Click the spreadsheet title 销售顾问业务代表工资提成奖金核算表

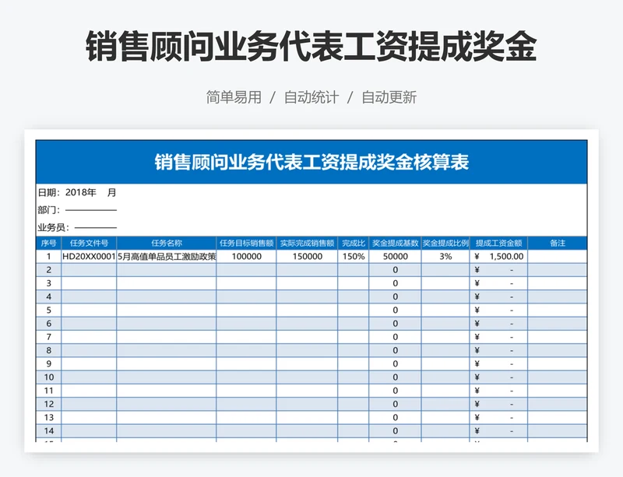[311, 162]
